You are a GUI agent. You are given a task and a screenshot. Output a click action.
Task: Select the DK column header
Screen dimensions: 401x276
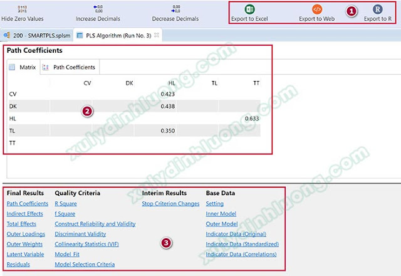point(130,83)
